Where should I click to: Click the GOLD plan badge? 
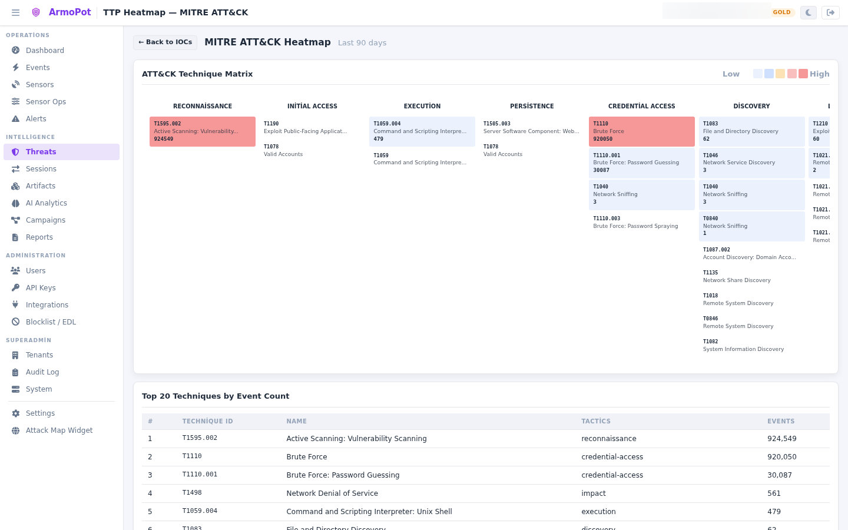(x=782, y=12)
